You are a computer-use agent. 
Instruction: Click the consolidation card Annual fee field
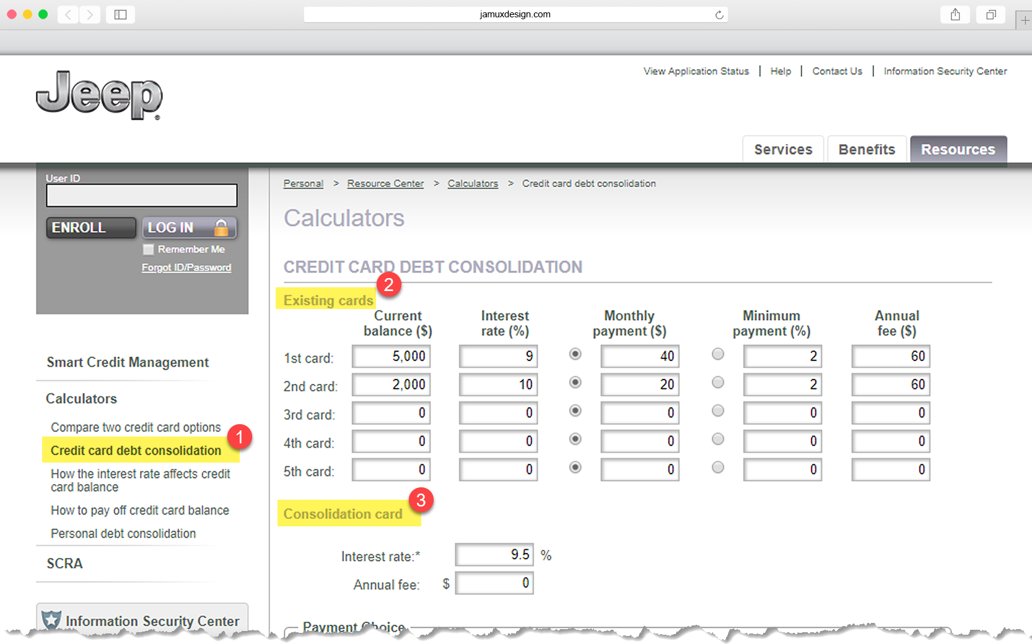click(494, 583)
